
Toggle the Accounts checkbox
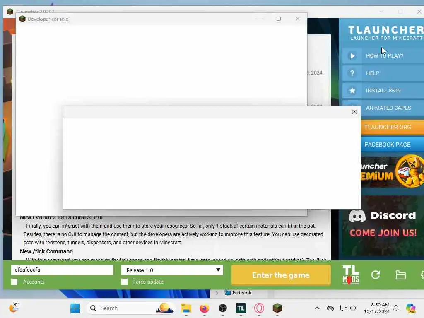[x=14, y=282]
